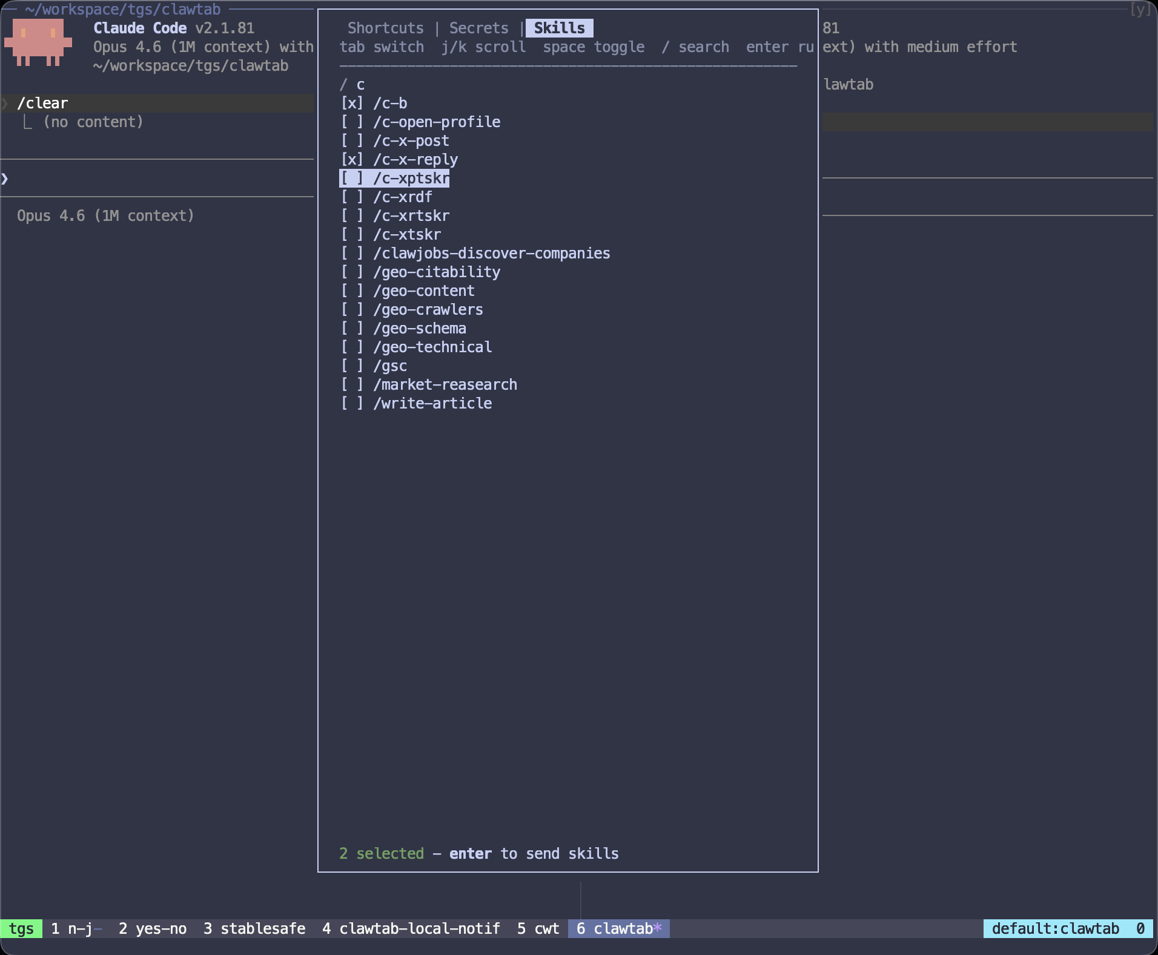Viewport: 1158px width, 955px height.
Task: Switch to tmux window 2 yes-no
Action: (153, 928)
